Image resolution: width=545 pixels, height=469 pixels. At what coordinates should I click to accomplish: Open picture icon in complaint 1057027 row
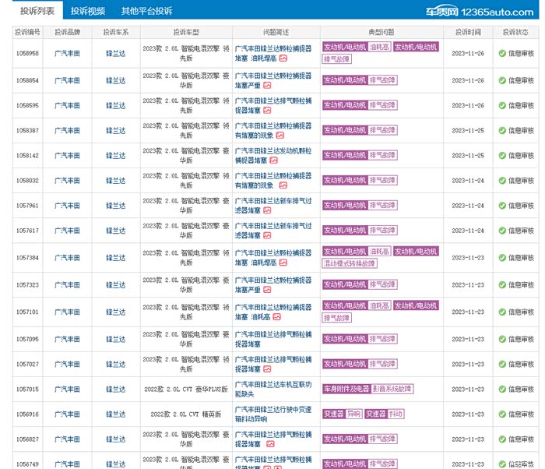pos(267,368)
